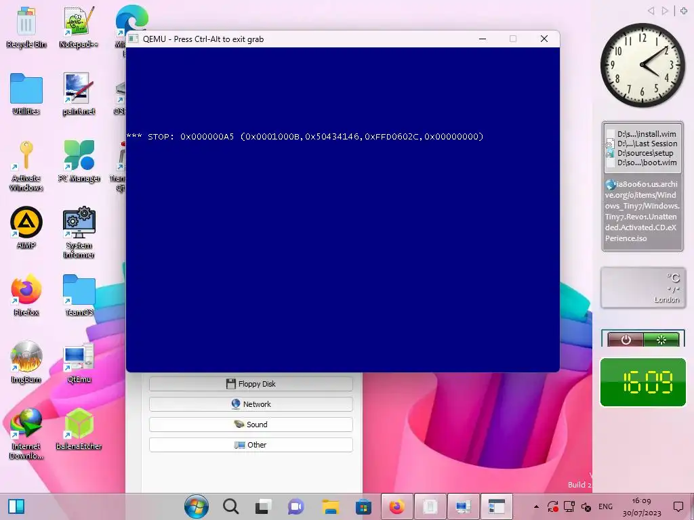Viewport: 694px width, 520px height.
Task: Go to the next sidebar gadget page arrow
Action: tap(664, 11)
